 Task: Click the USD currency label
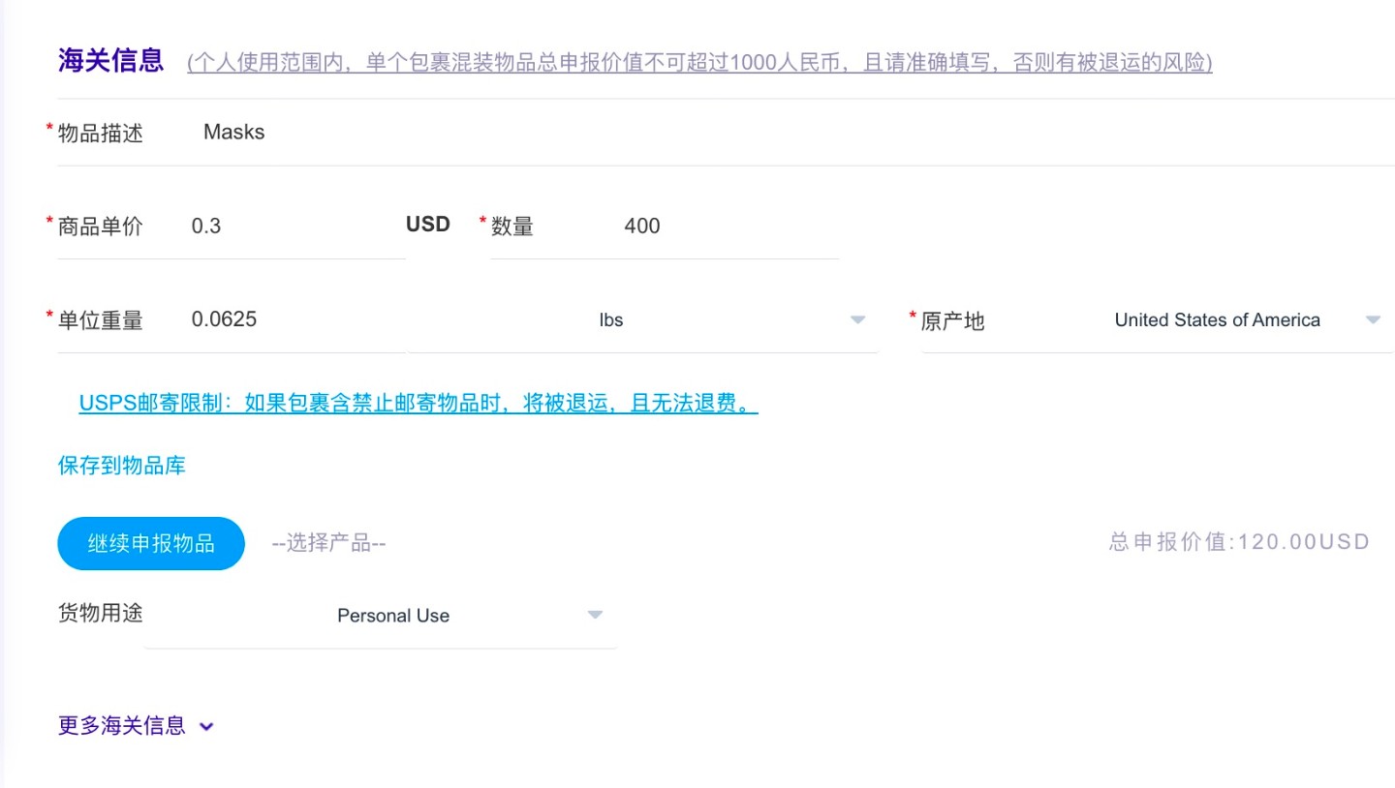click(428, 225)
